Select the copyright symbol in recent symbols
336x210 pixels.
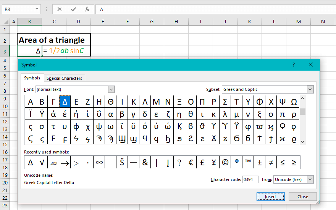[225, 163]
